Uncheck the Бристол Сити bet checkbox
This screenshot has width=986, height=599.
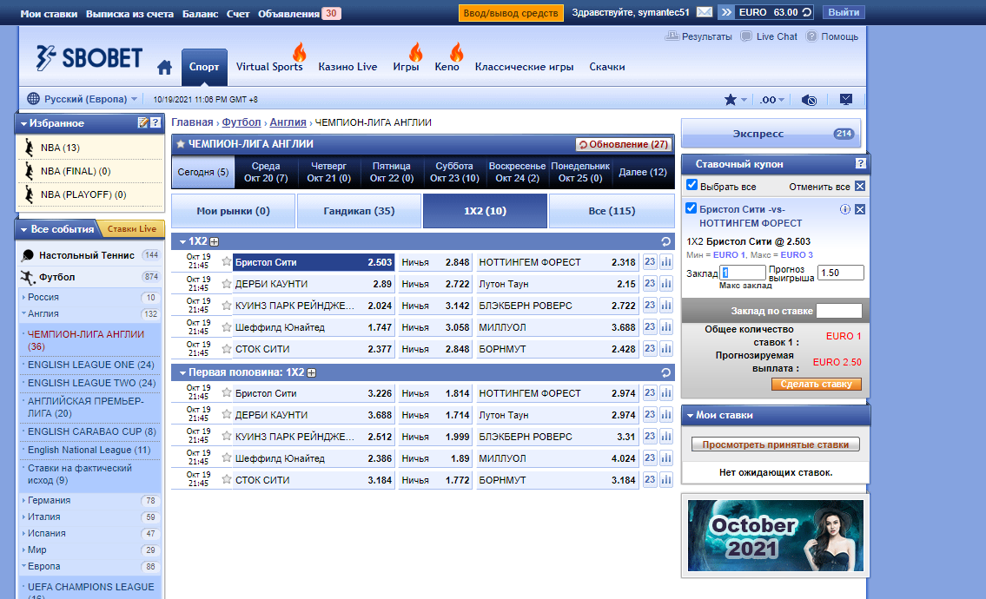coord(692,208)
